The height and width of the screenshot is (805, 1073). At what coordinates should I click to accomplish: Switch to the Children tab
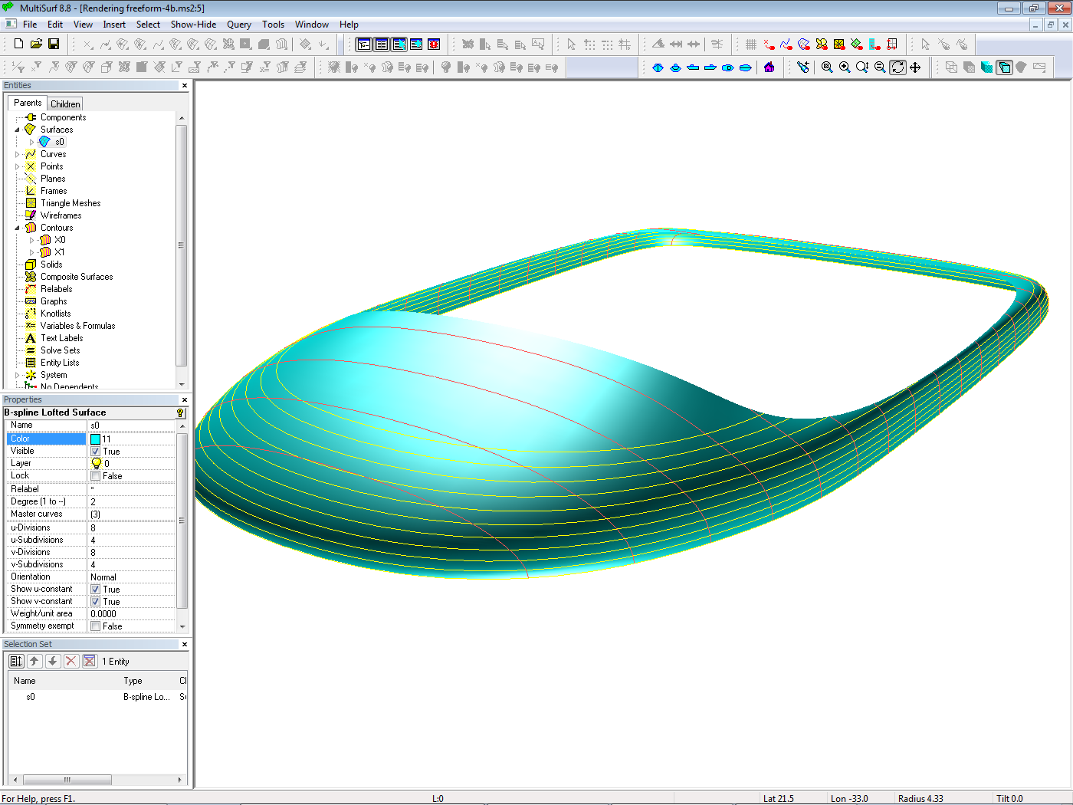click(65, 104)
